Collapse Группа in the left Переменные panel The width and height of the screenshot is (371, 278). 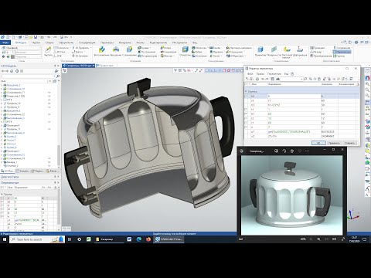point(2,194)
